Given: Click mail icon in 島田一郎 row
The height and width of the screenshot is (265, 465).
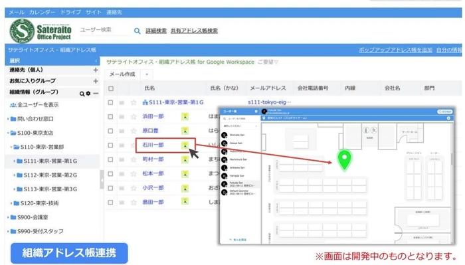Looking at the screenshot, I should coord(122,203).
